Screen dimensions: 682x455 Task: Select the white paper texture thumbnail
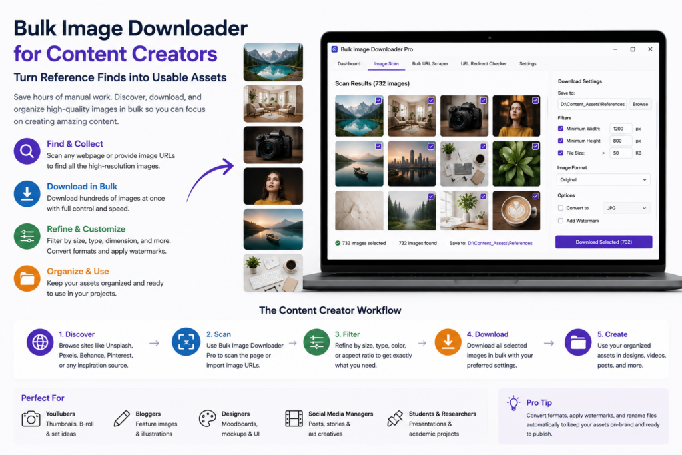[359, 211]
